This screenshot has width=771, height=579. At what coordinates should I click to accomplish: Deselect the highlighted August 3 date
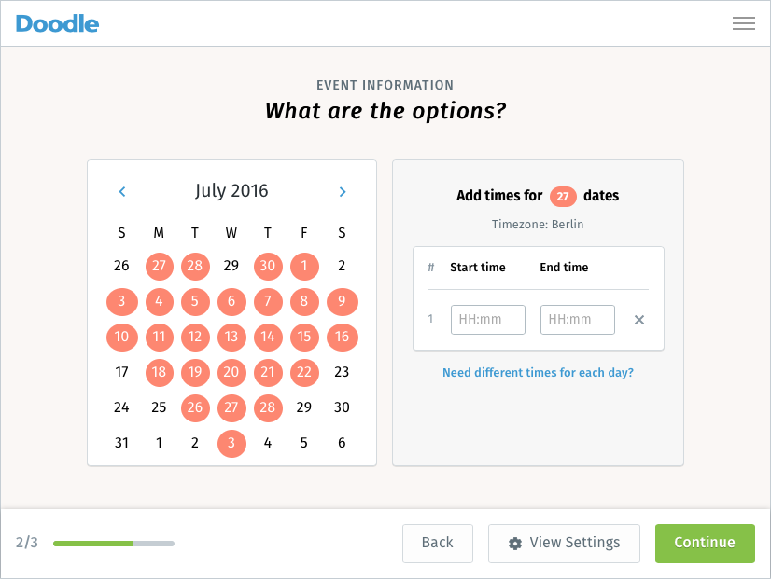coord(231,443)
